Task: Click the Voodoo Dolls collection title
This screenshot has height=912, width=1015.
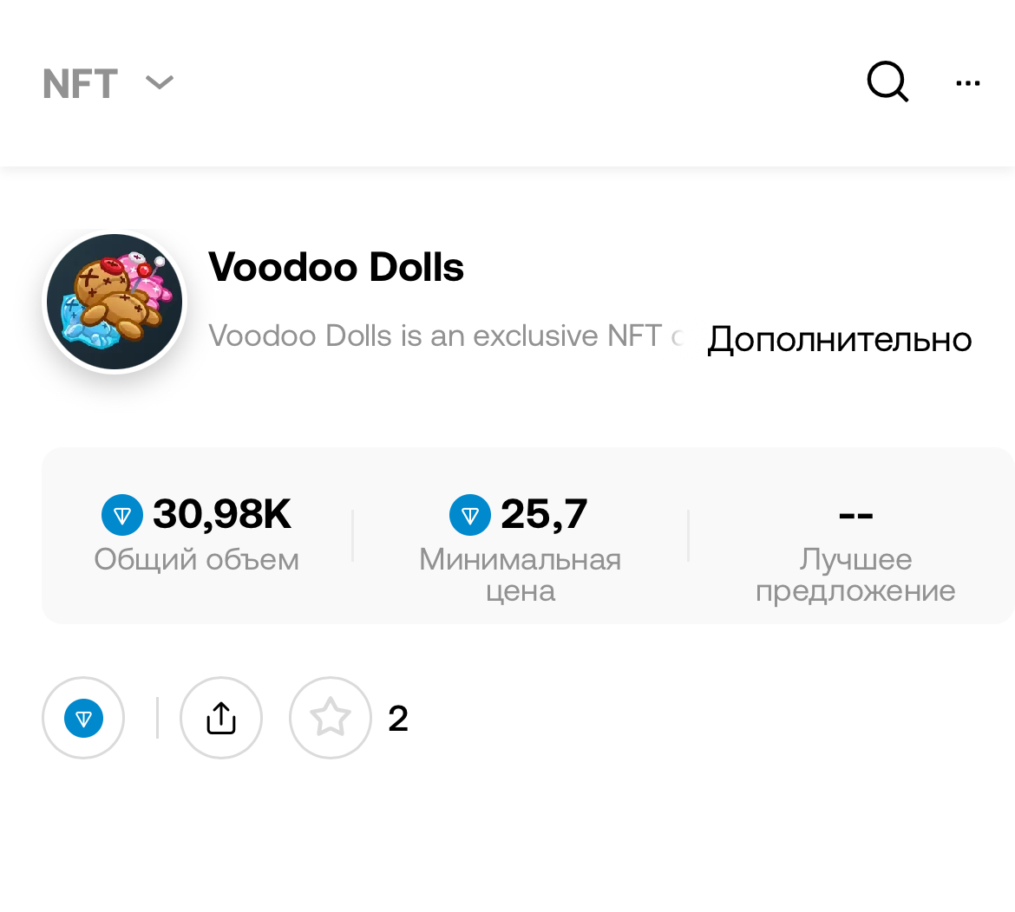Action: 337,267
